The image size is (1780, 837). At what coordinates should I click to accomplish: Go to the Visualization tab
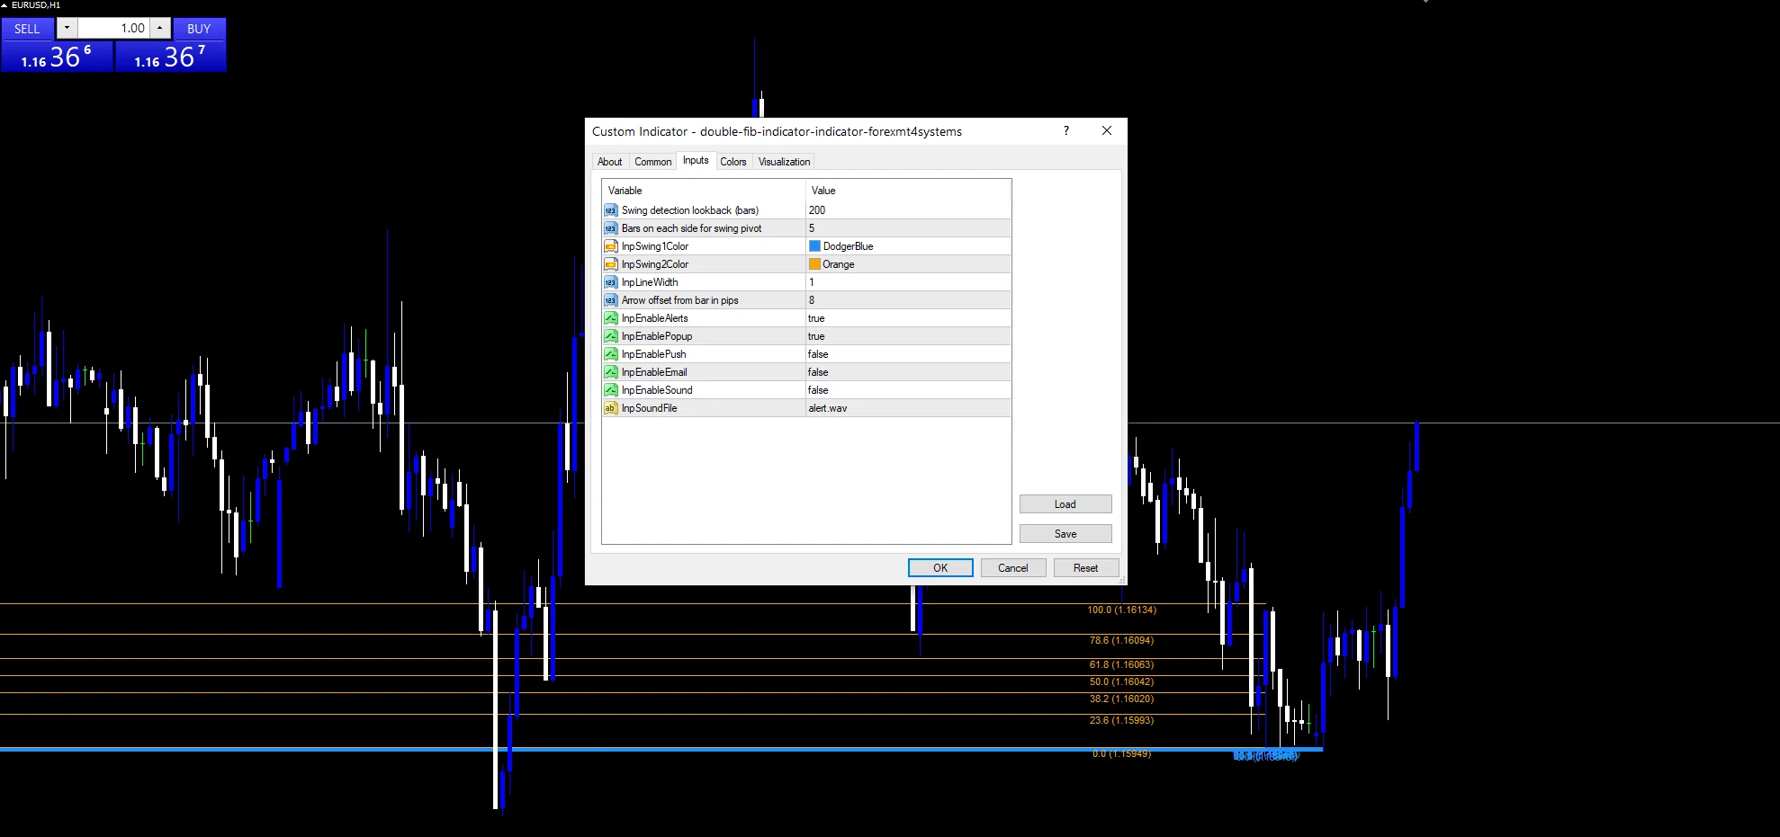(784, 162)
